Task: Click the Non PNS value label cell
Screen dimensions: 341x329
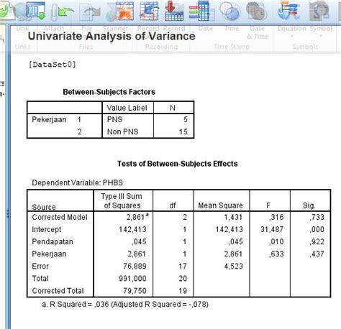Action: pyautogui.click(x=122, y=131)
